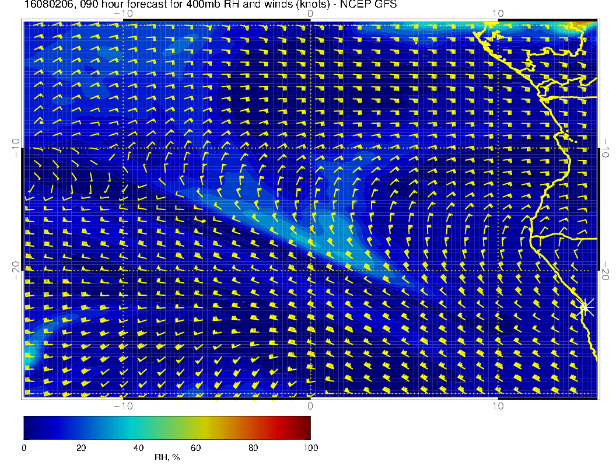Click the "RH, %" colorbar label

point(167,457)
